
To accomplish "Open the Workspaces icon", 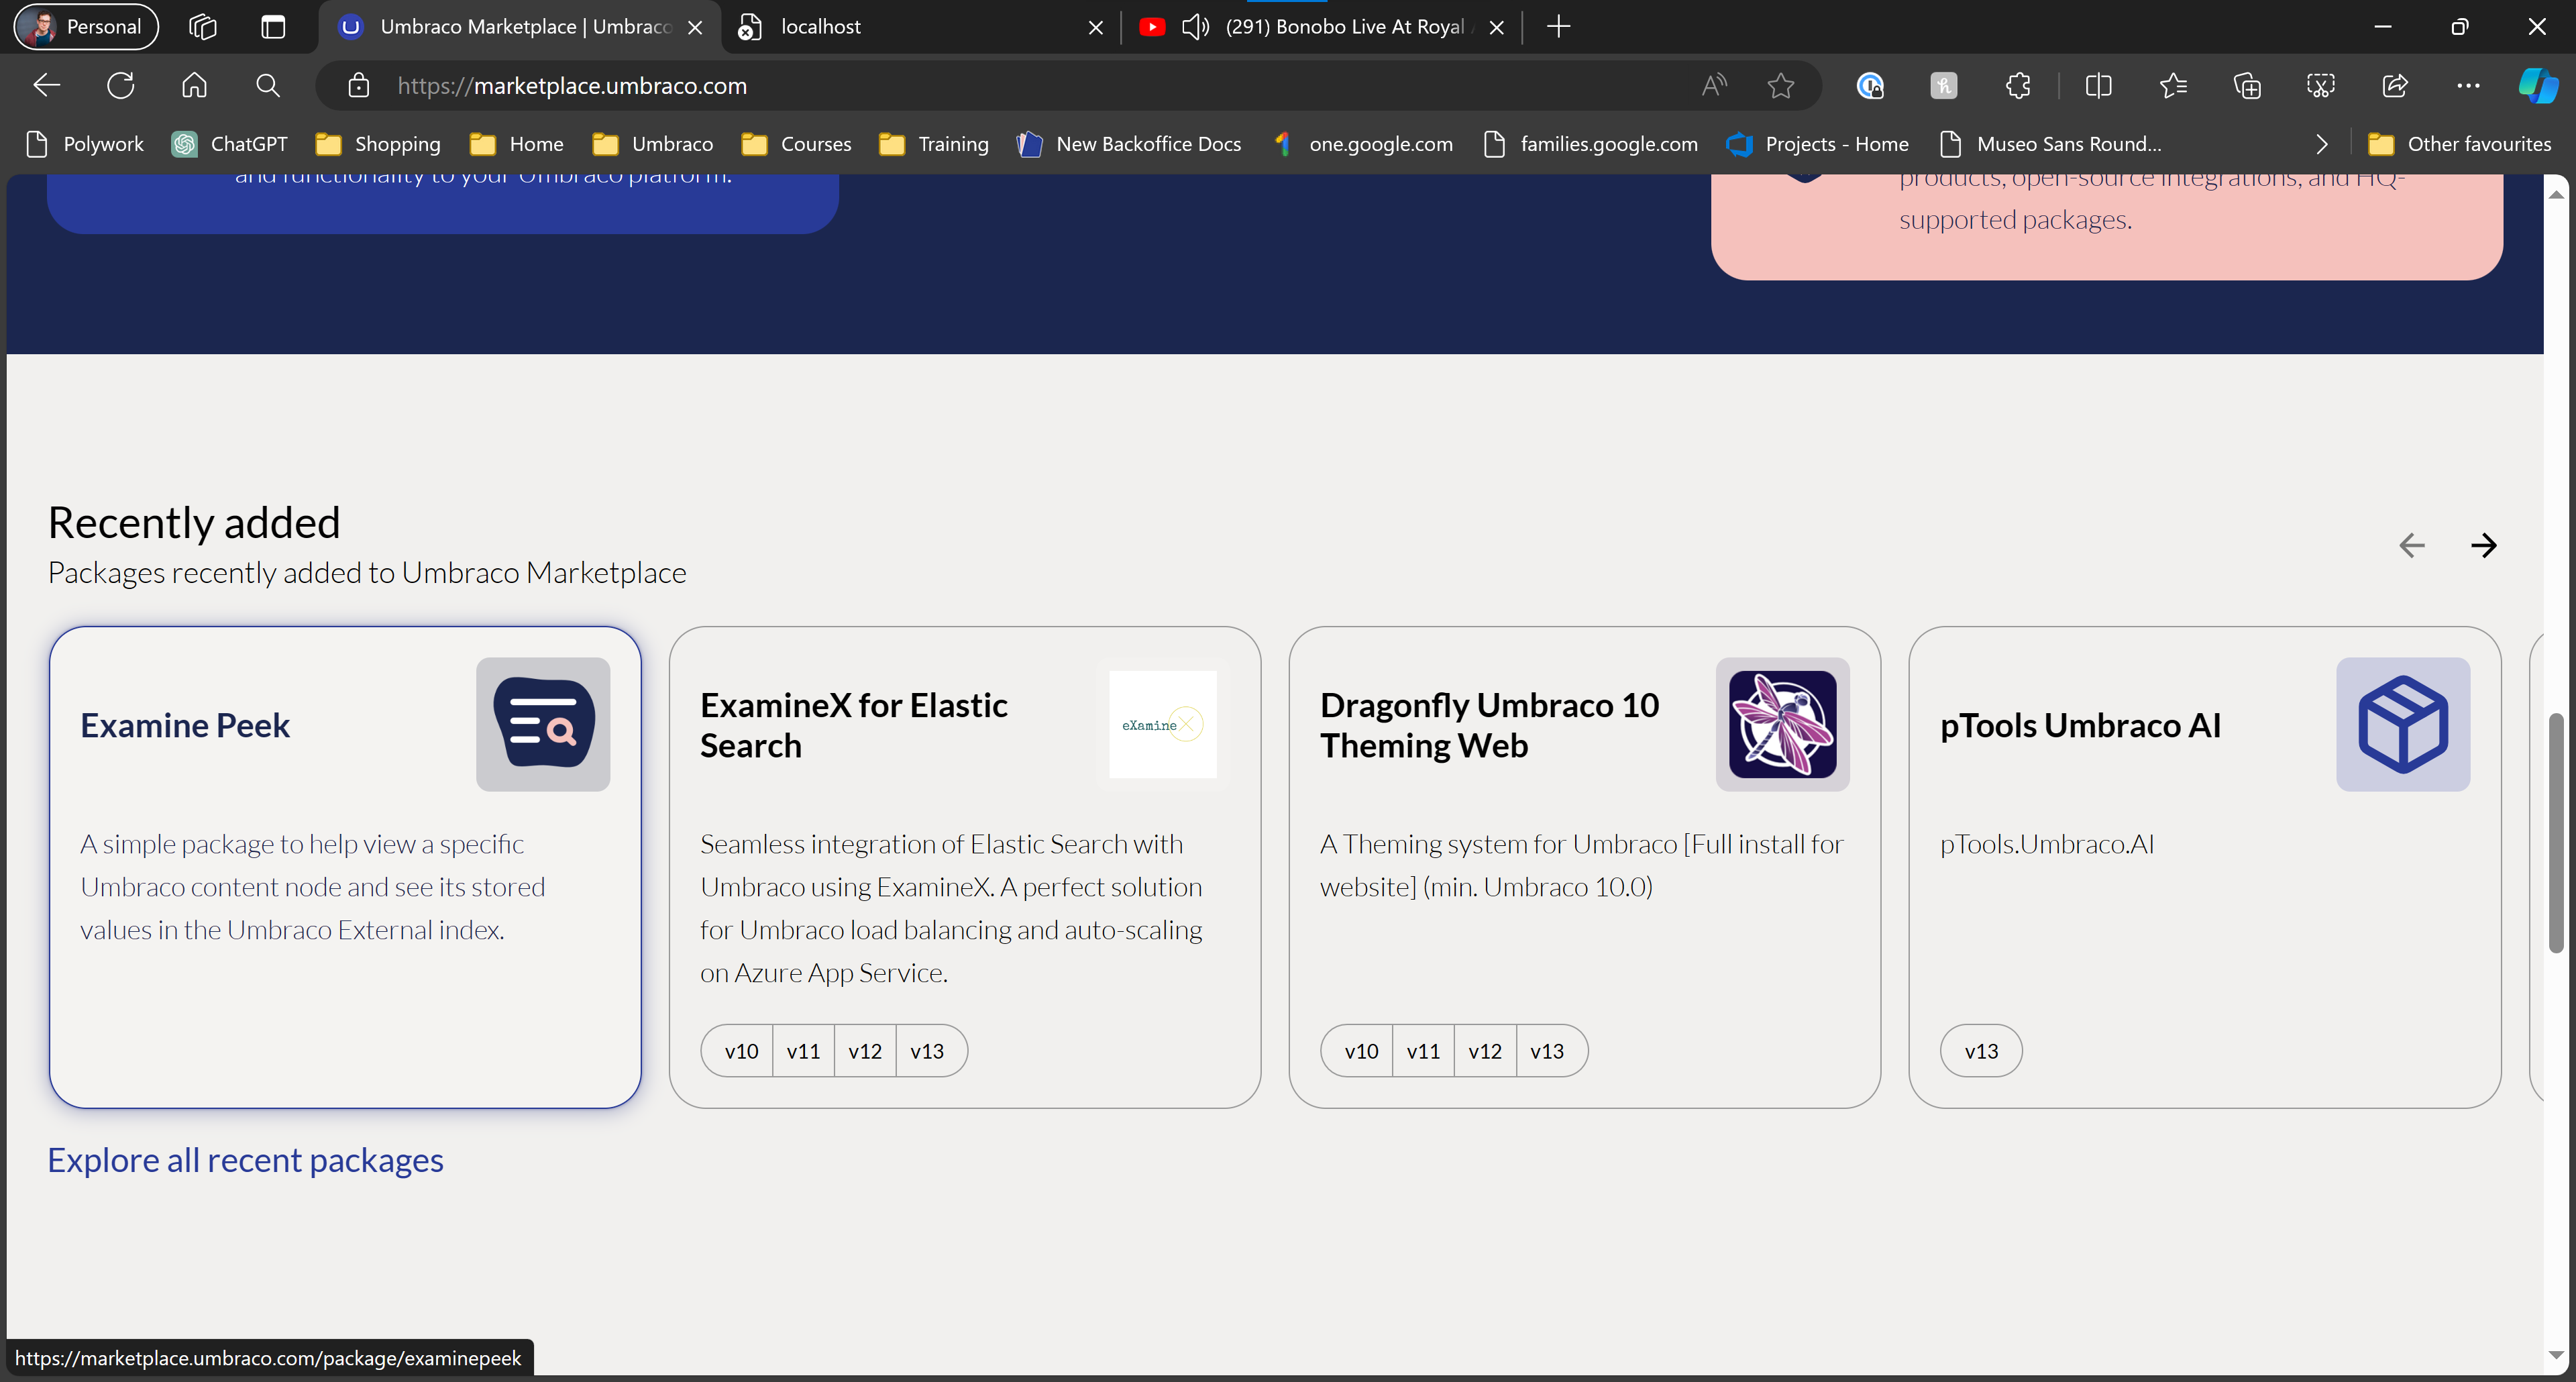I will click(202, 27).
